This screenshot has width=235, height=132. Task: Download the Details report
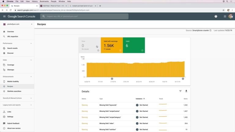tap(186, 91)
